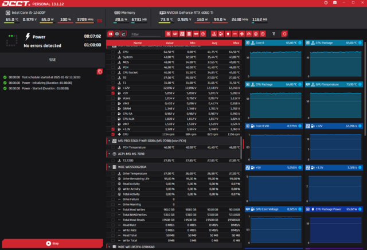
Task: Collapse the ACPI: MSI MS-7D98 section
Action: tap(109, 154)
